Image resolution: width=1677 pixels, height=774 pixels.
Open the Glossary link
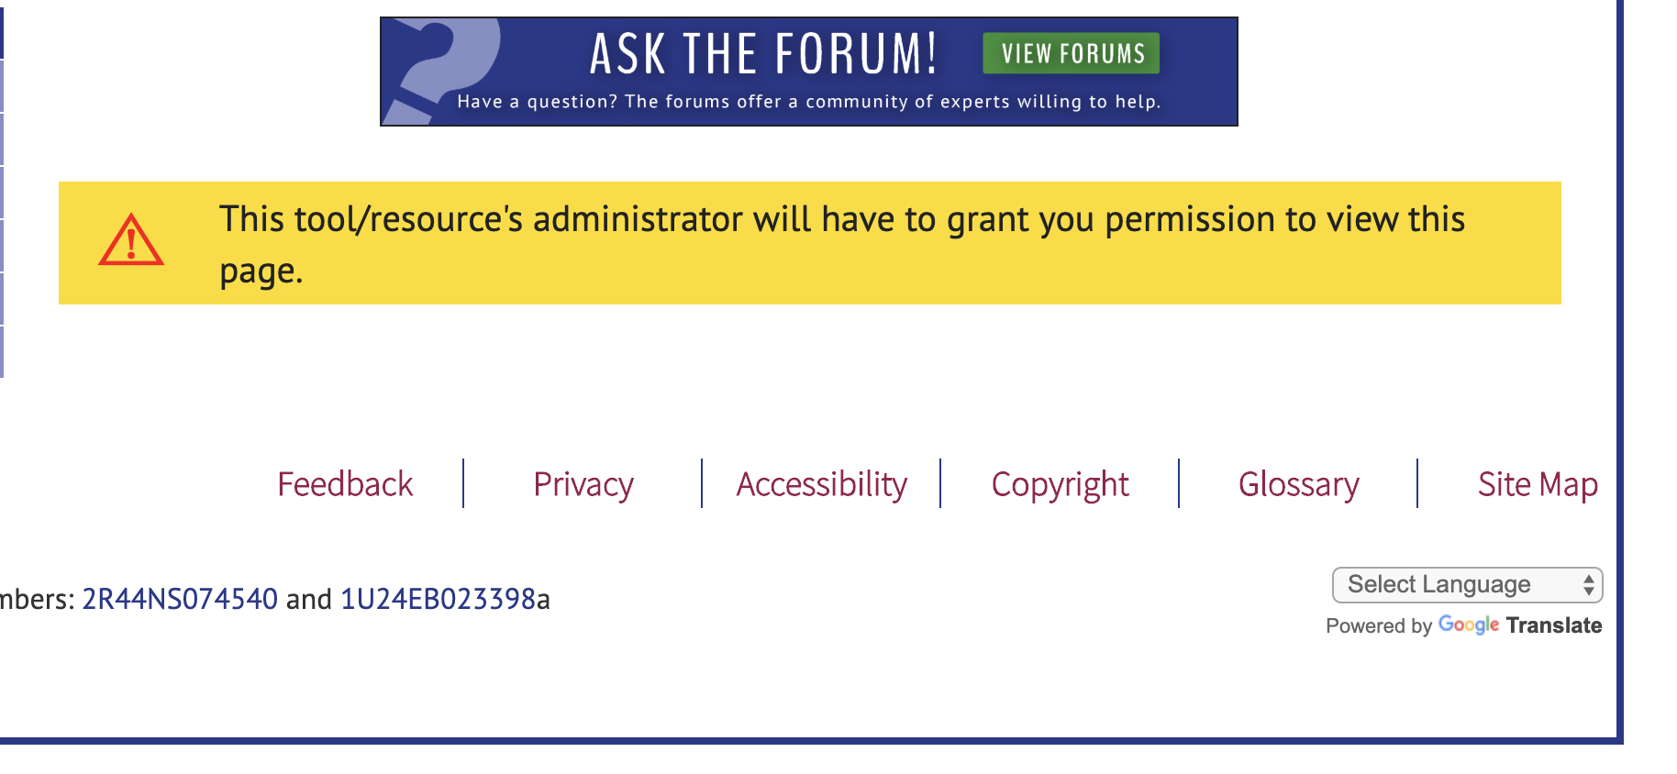[1298, 484]
